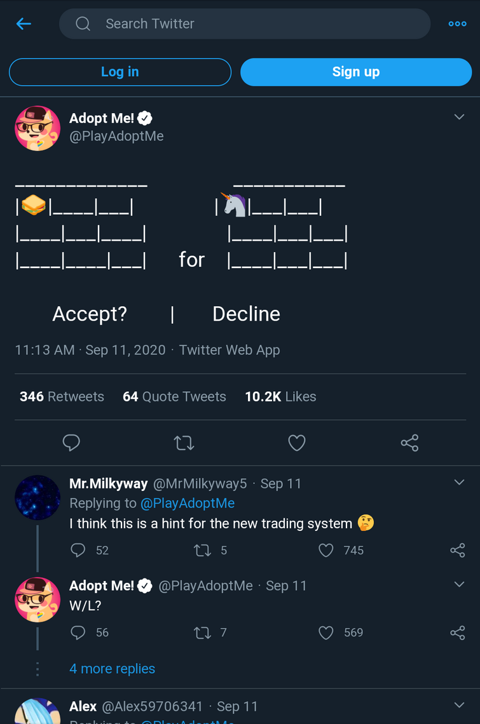The image size is (480, 724).
Task: Open the three-dot more options menu
Action: coord(457,24)
